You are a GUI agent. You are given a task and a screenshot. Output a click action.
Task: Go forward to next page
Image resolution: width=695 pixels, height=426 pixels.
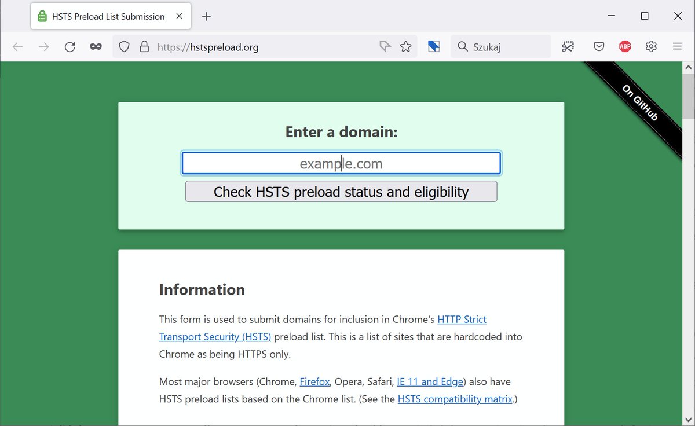click(43, 47)
